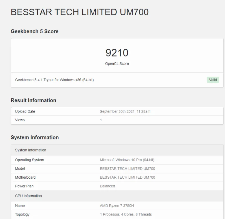225x219 pixels.
Task: Click the Motherboard row's BESSTAR TECH LIMITED UM700 value
Action: coord(127,177)
